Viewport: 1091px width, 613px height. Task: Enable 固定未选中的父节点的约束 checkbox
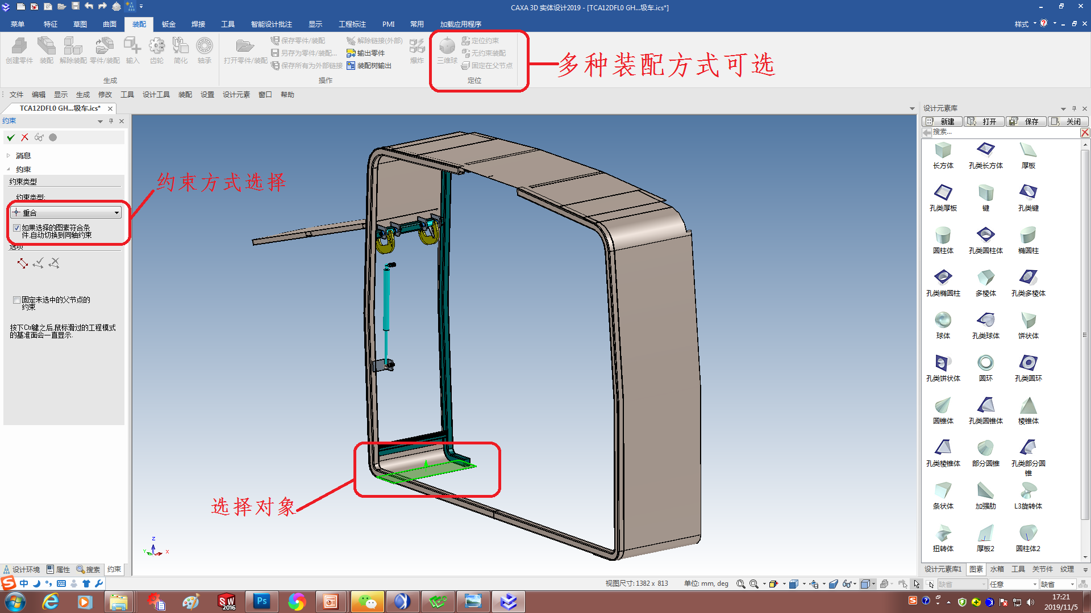(17, 300)
